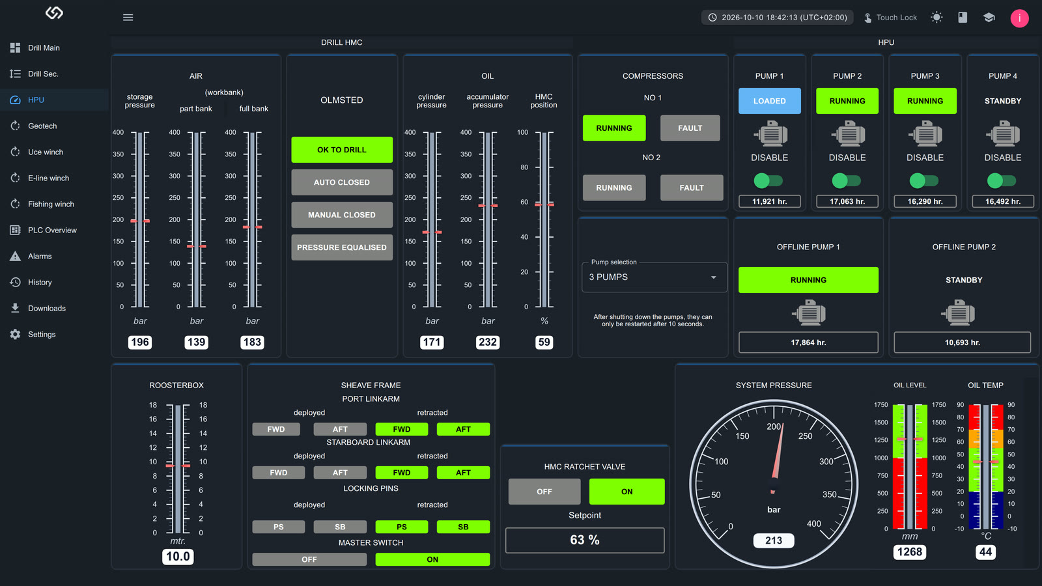Click the ratchet valve setpoint field
The width and height of the screenshot is (1042, 586).
pos(585,540)
